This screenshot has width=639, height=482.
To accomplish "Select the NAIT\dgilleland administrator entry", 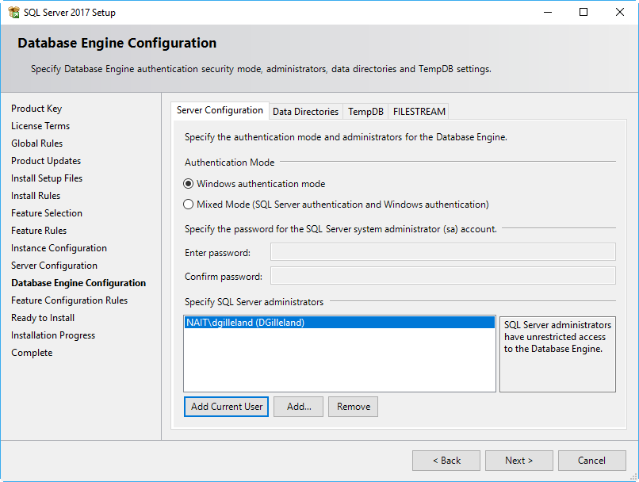I will [339, 323].
